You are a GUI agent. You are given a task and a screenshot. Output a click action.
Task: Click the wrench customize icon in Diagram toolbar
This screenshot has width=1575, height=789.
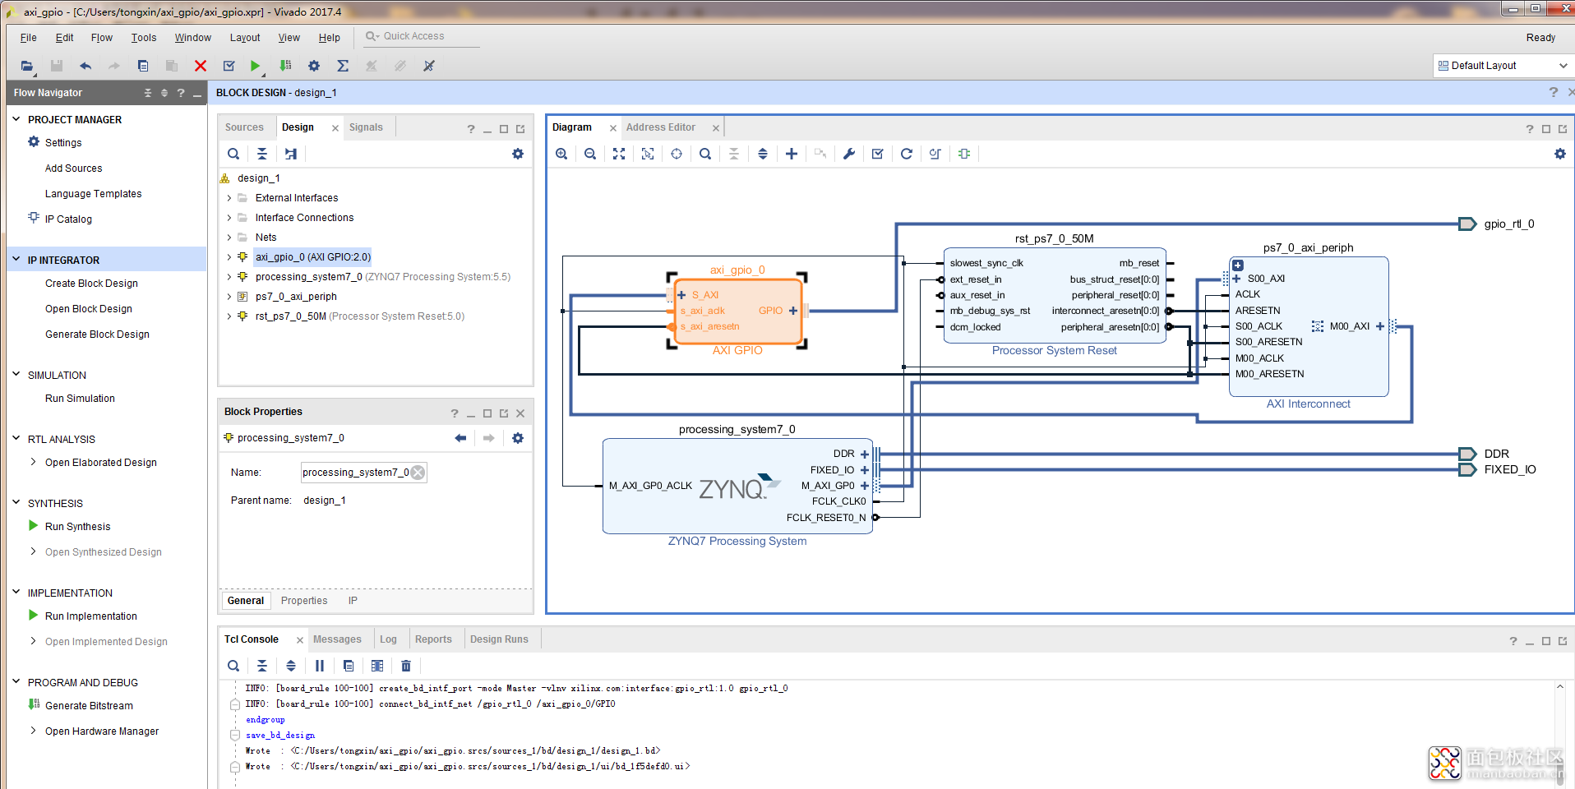(849, 154)
